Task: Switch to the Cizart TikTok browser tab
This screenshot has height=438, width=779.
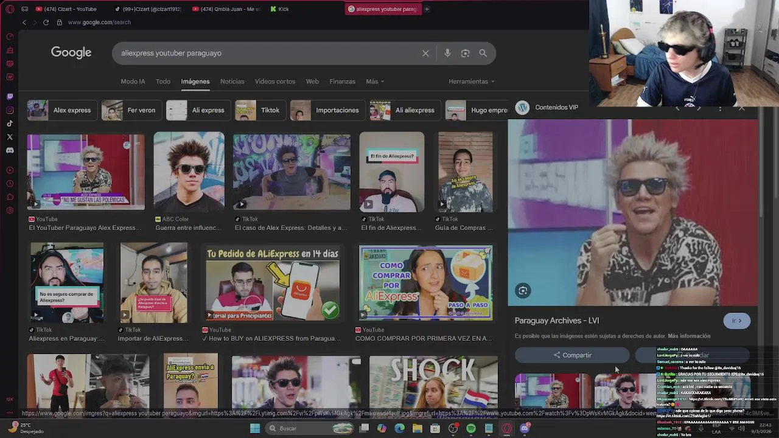Action: pos(149,9)
